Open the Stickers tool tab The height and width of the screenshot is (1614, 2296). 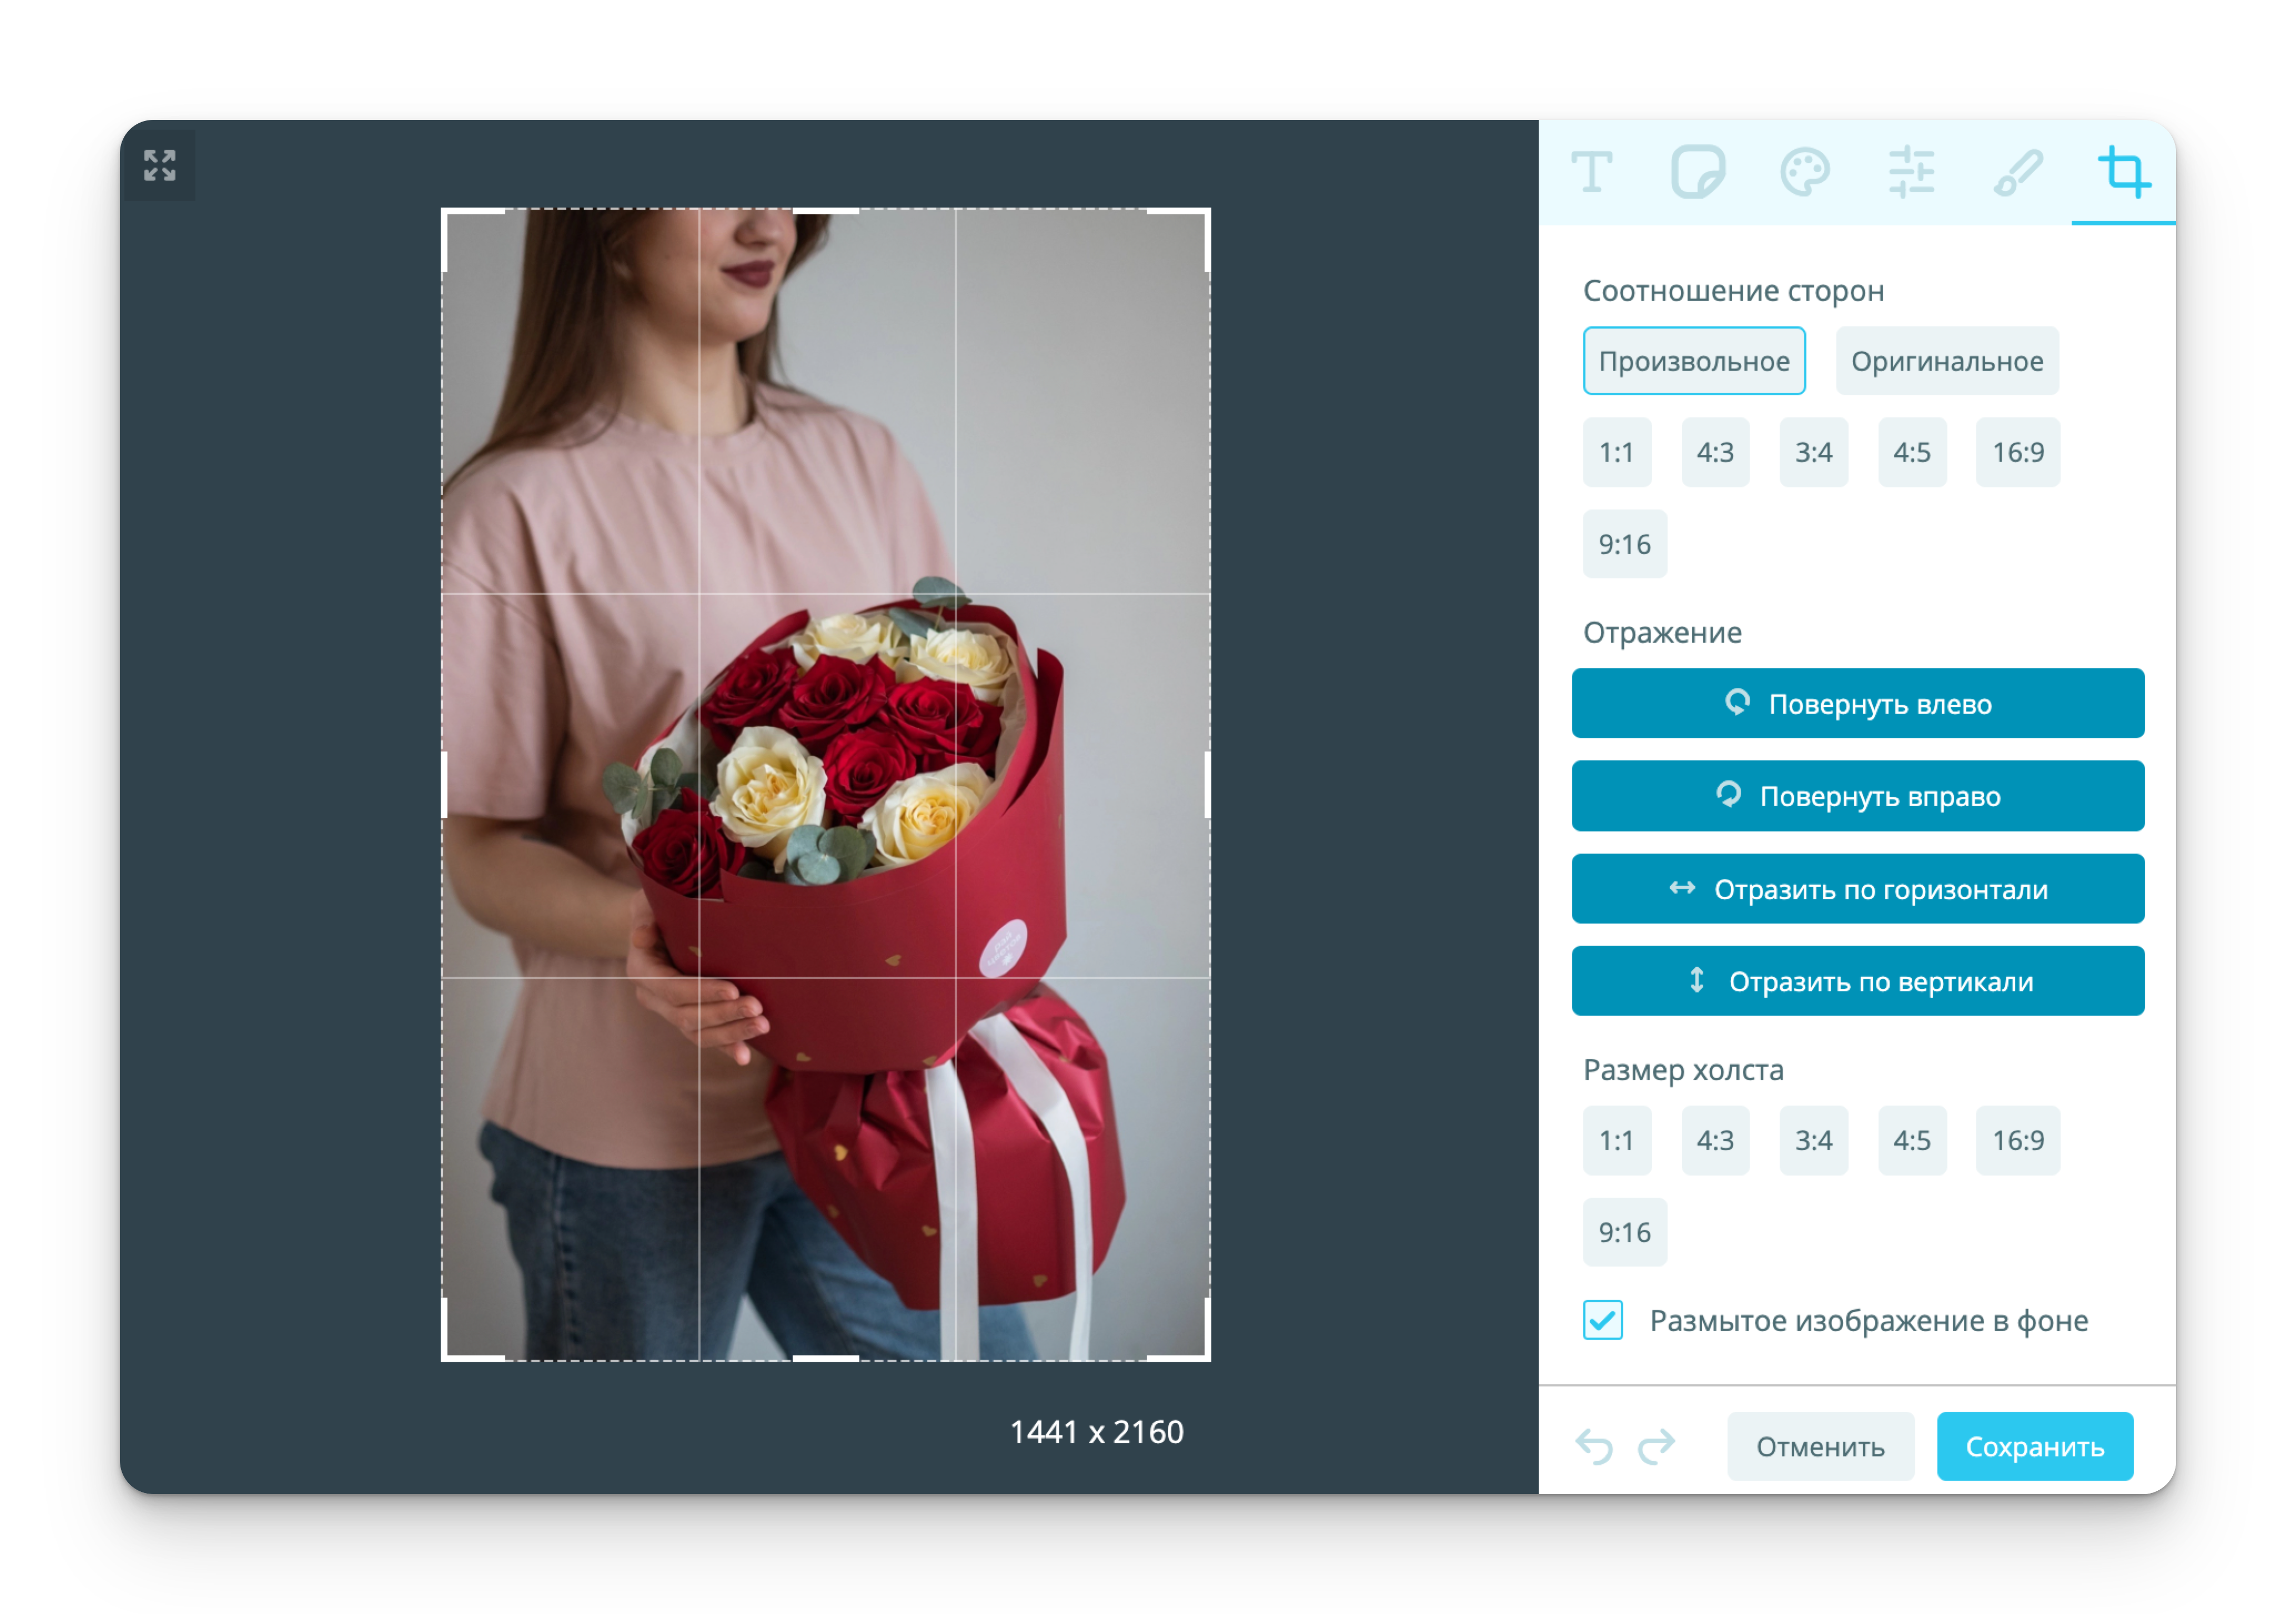pyautogui.click(x=1698, y=172)
